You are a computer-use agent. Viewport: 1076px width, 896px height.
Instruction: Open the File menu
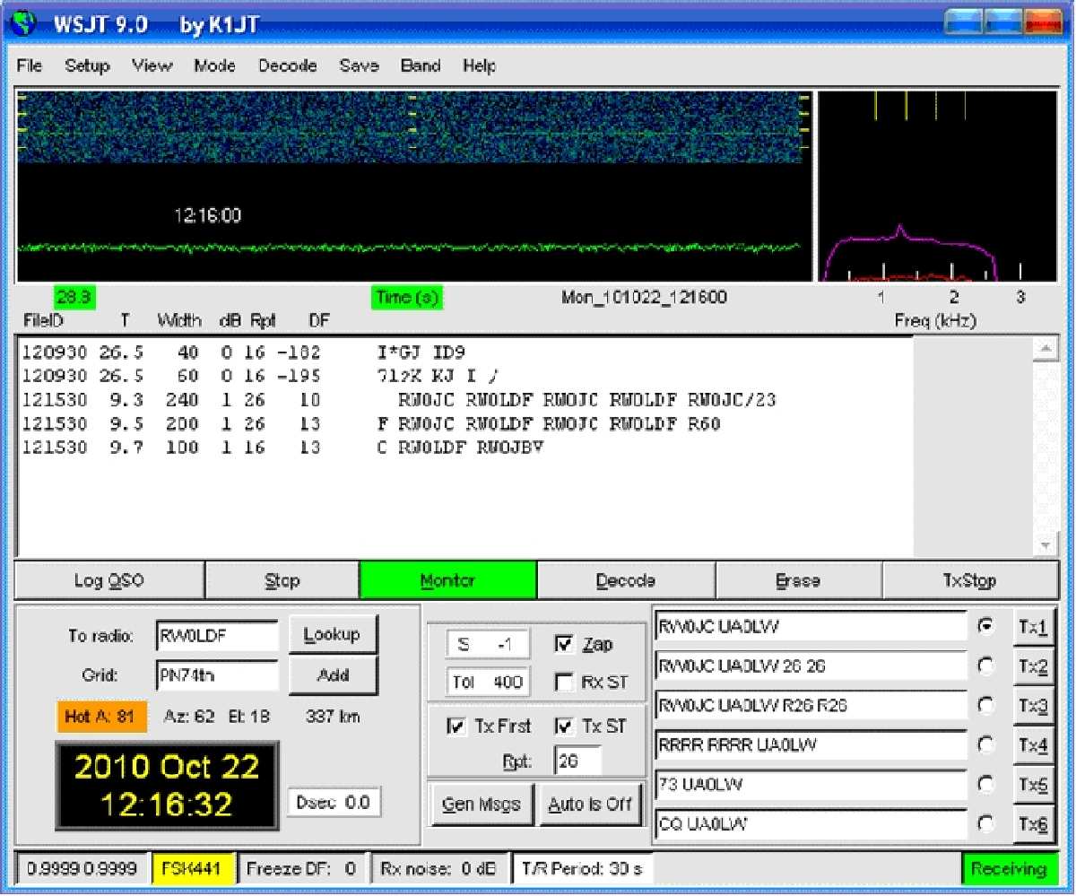coord(30,65)
